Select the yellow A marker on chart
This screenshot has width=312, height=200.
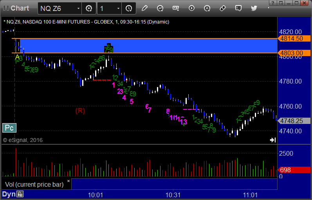click(17, 57)
